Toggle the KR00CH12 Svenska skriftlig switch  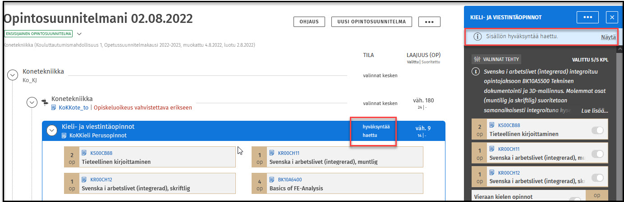597,178
